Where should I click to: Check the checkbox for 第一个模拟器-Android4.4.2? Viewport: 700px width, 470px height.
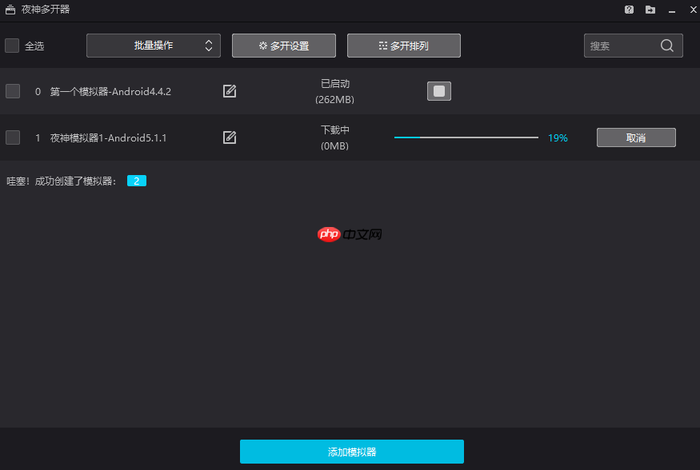[x=12, y=91]
